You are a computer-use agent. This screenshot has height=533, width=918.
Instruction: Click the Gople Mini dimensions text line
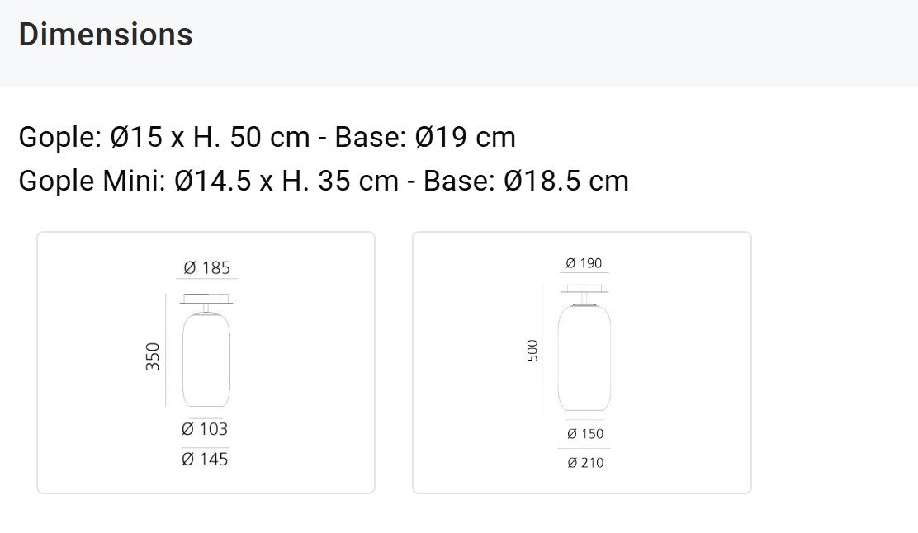[x=324, y=181]
